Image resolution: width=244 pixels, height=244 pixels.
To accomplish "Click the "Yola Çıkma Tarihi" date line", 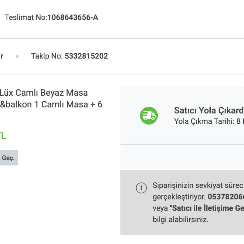I will click(x=209, y=121).
